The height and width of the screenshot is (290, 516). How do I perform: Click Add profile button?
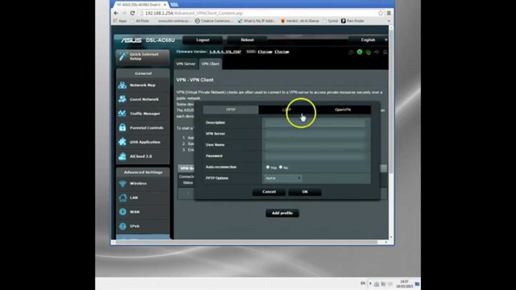tap(282, 213)
